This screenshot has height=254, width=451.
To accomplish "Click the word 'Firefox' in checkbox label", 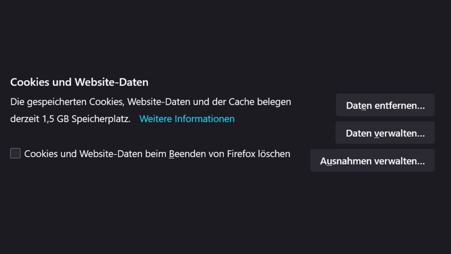I will coord(241,154).
